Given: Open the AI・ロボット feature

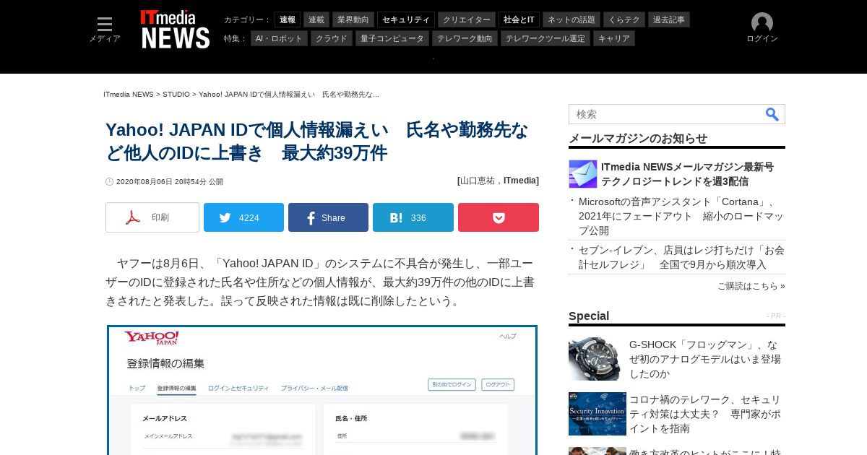Looking at the screenshot, I should point(280,38).
